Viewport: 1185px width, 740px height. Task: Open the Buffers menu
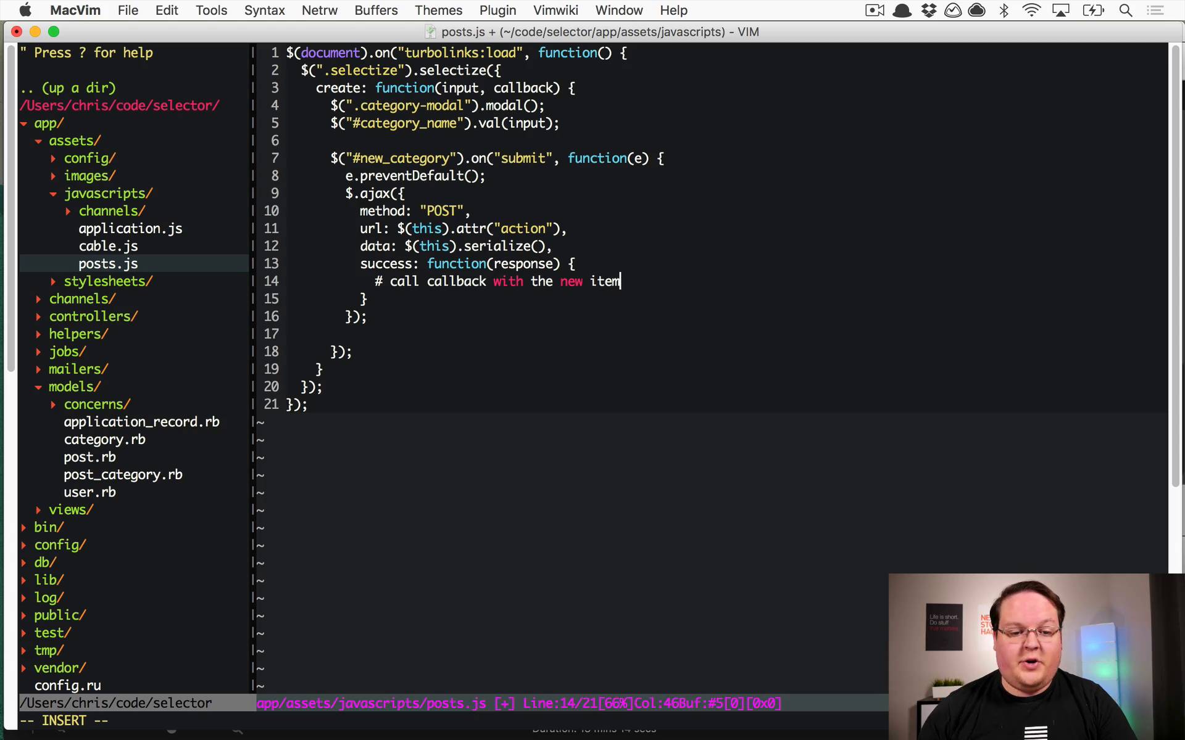[x=376, y=10]
